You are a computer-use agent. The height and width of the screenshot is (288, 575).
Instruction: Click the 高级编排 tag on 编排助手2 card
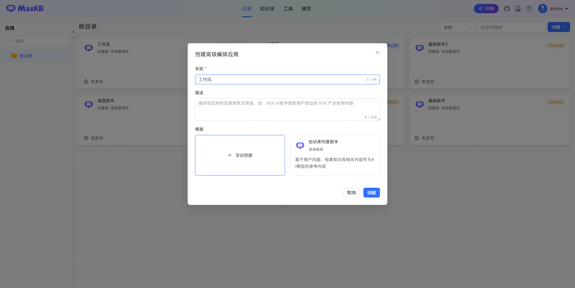(556, 46)
